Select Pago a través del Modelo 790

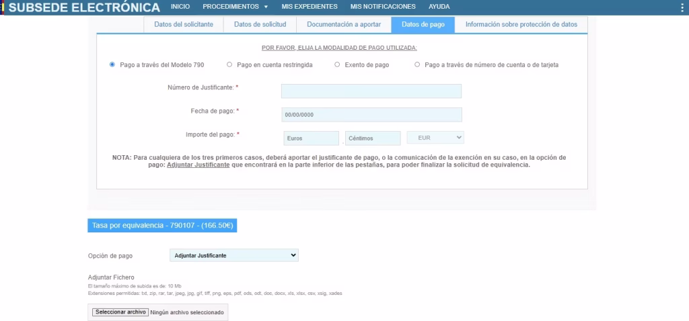pos(112,64)
